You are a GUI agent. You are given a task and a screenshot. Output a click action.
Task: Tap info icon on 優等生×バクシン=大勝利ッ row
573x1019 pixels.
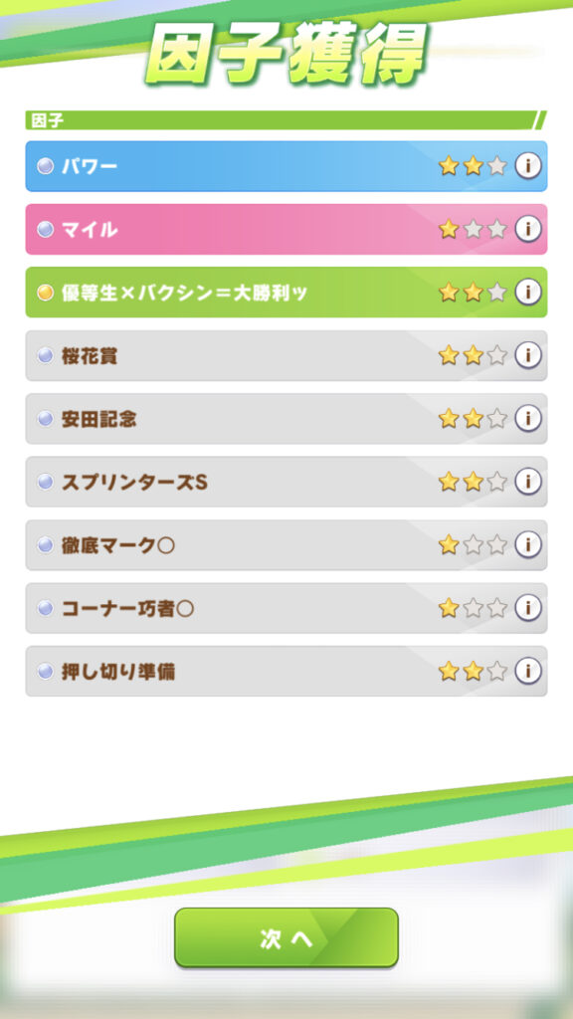click(x=528, y=293)
